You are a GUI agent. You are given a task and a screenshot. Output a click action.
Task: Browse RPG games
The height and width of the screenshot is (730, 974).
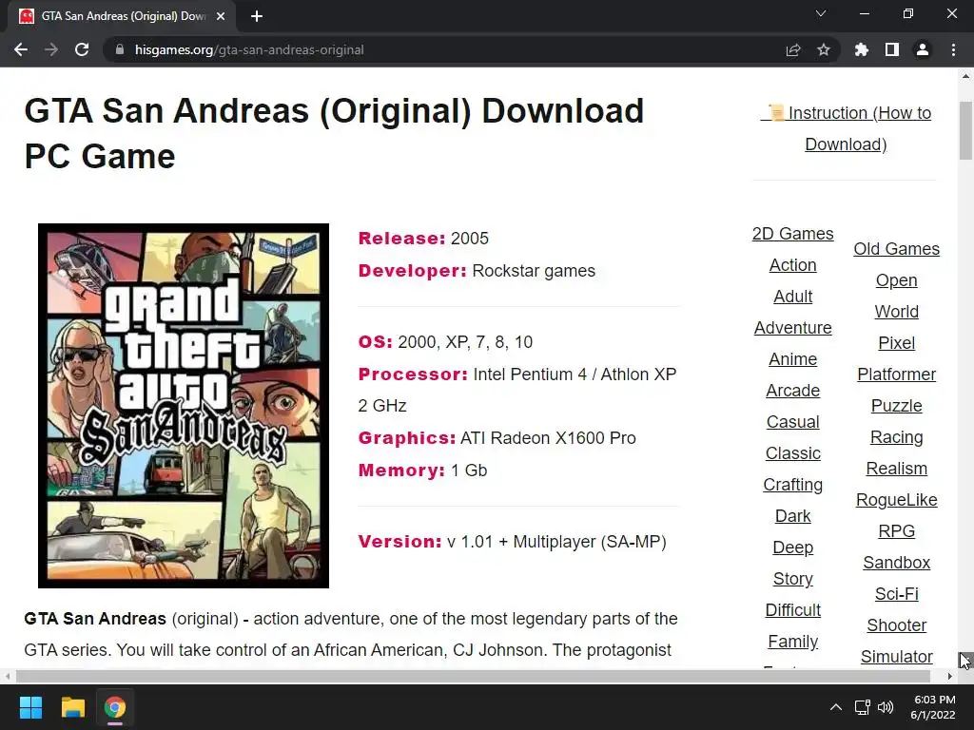coord(896,530)
